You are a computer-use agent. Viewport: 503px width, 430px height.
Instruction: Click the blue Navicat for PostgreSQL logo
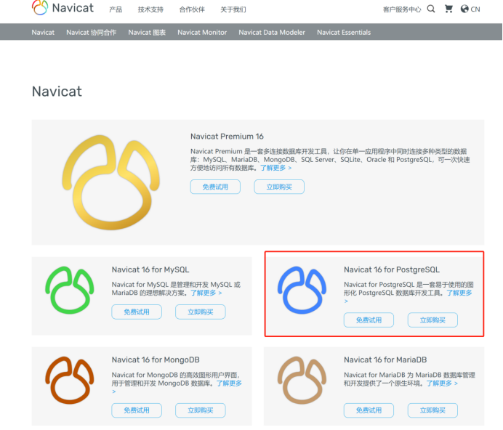coord(302,290)
